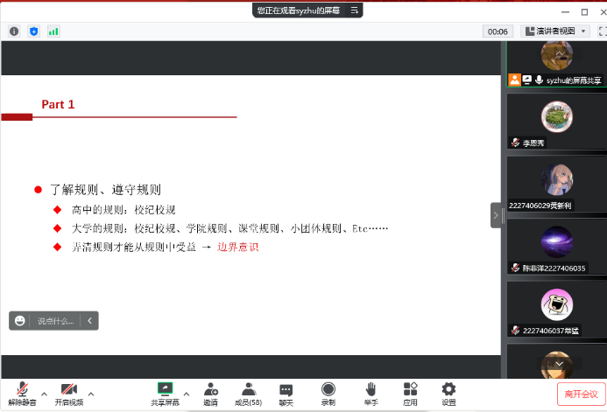Viewport: 607px width, 412px height.
Task: Open the apps (应用) icon
Action: [x=410, y=393]
